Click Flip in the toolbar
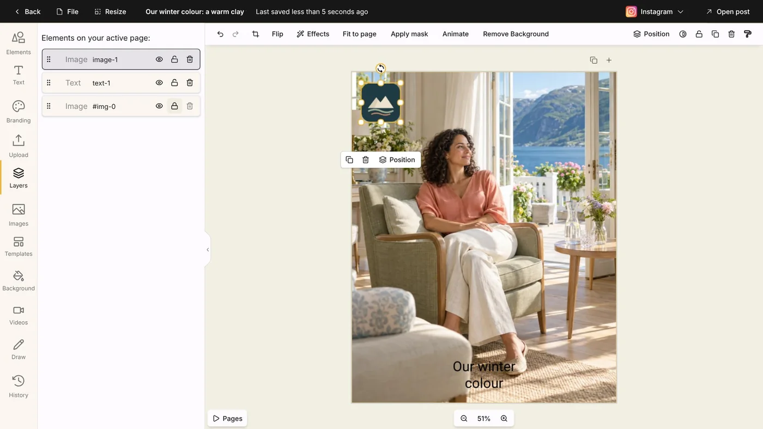This screenshot has height=429, width=763. point(277,34)
